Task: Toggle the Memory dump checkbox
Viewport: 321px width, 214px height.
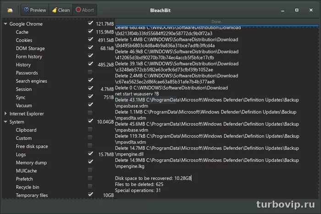Action: click(90, 162)
